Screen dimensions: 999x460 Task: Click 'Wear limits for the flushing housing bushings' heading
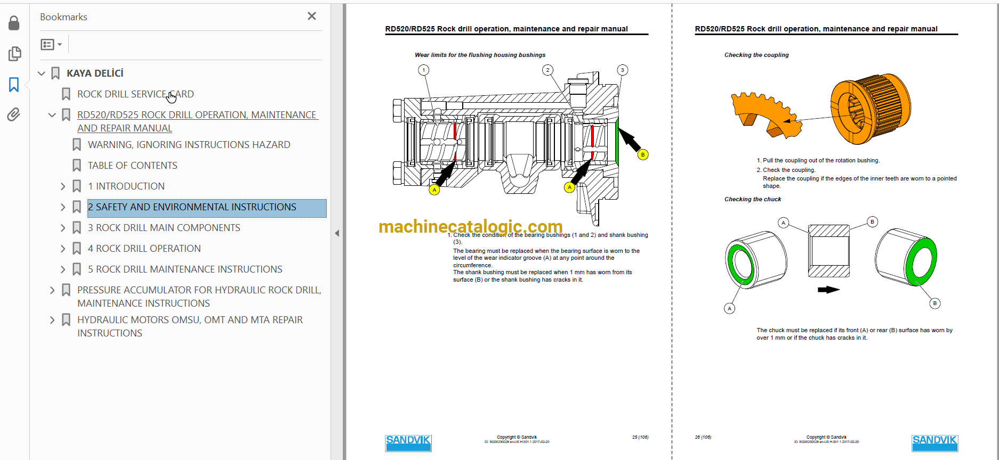480,55
